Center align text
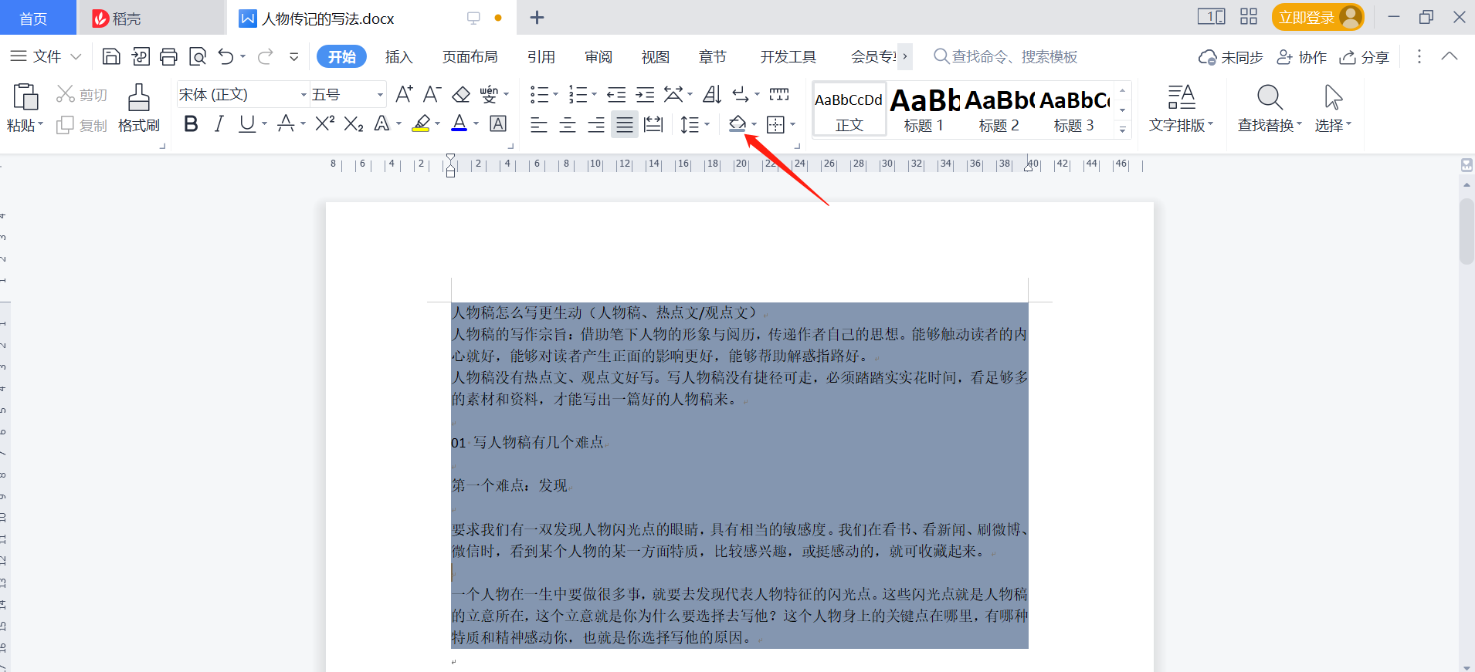The width and height of the screenshot is (1475, 672). 568,124
